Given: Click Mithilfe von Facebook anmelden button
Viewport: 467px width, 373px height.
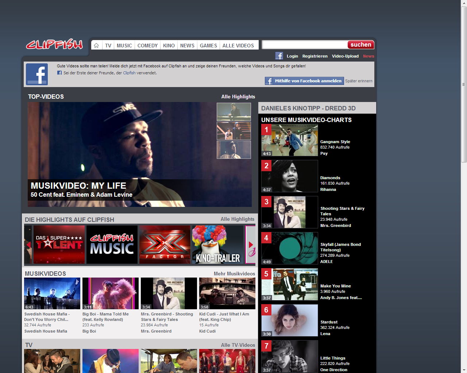Looking at the screenshot, I should coord(304,81).
